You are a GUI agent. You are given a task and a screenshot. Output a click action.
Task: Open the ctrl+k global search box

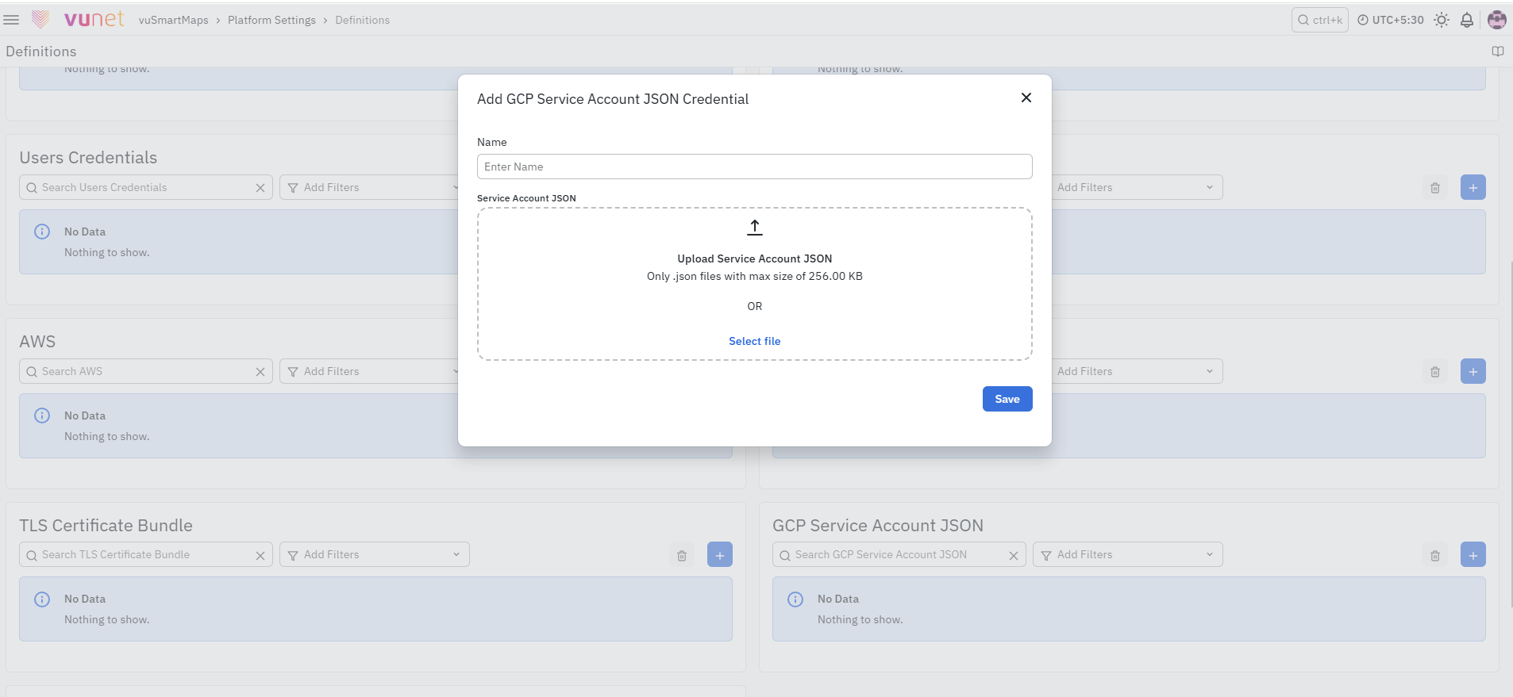(1319, 20)
